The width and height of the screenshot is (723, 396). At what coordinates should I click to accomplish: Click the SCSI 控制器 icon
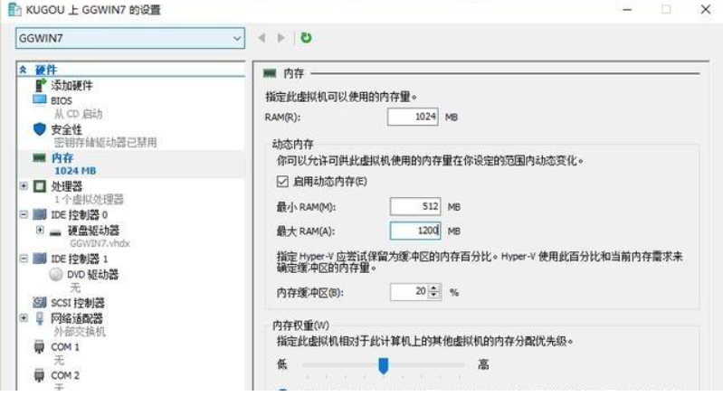(40, 303)
